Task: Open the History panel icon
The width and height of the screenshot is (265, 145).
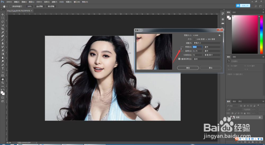Action: point(223,14)
